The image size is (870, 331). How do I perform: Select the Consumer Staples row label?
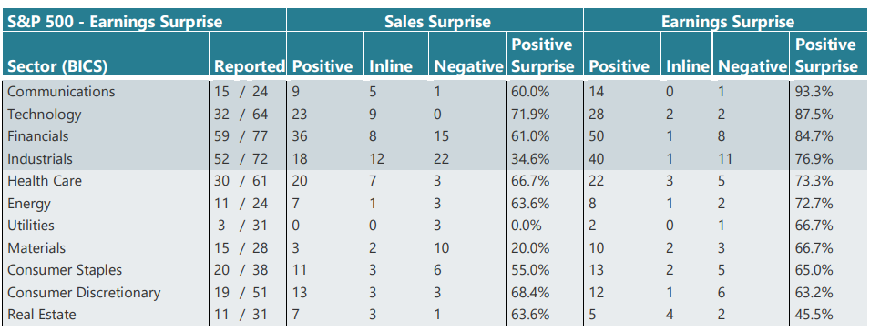[x=65, y=270]
